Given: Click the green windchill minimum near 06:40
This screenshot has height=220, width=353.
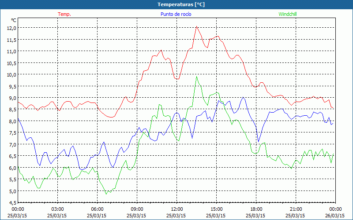Looking at the screenshot, I should (106, 194).
